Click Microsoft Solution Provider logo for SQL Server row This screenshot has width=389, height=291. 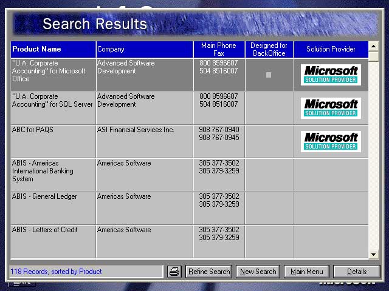pyautogui.click(x=331, y=108)
